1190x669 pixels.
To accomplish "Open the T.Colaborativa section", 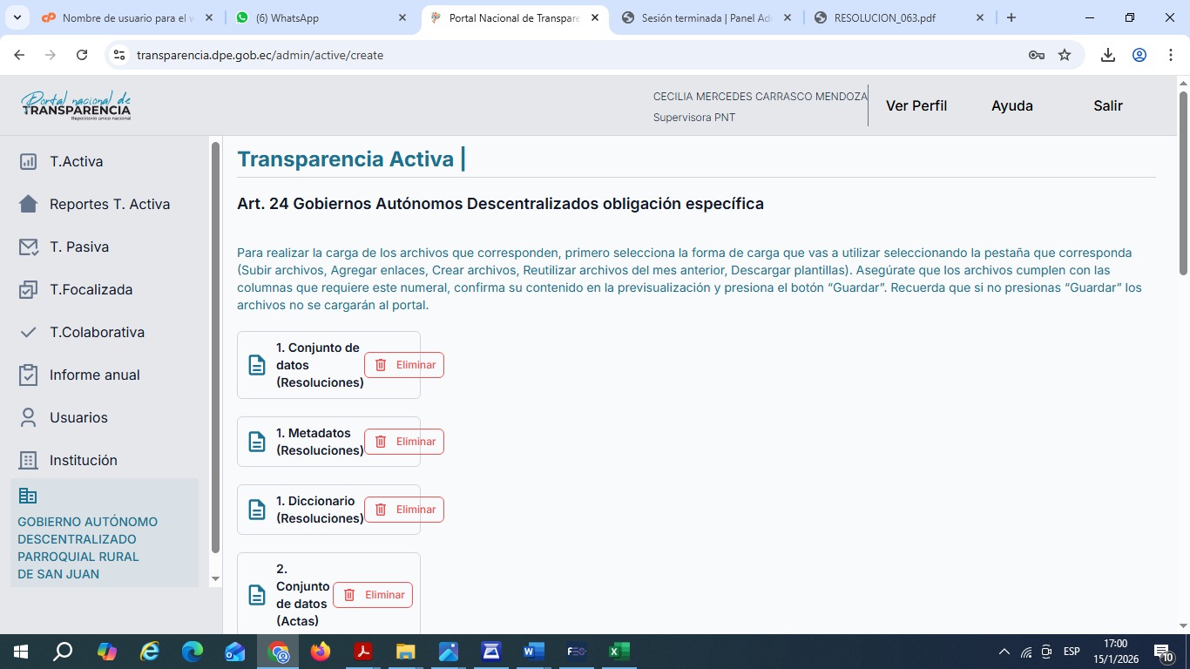I will tap(96, 333).
